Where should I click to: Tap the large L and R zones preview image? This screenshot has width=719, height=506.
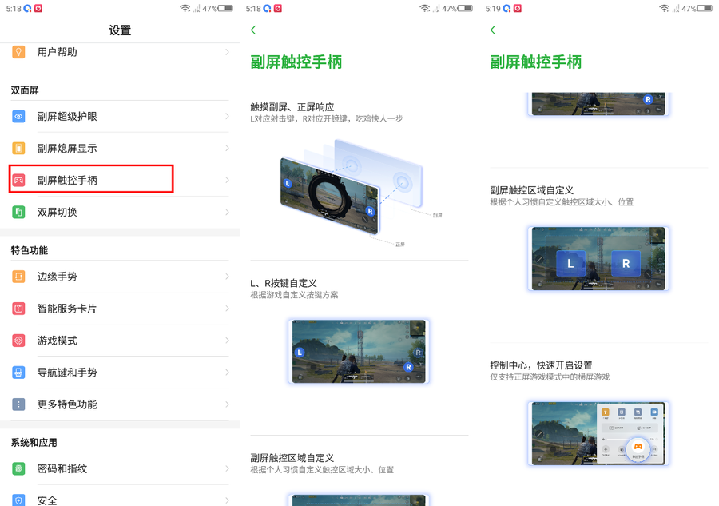[x=598, y=259]
